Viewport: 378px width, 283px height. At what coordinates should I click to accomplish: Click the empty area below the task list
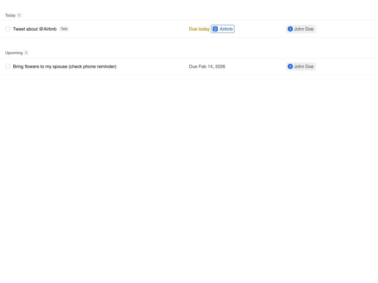(189, 178)
